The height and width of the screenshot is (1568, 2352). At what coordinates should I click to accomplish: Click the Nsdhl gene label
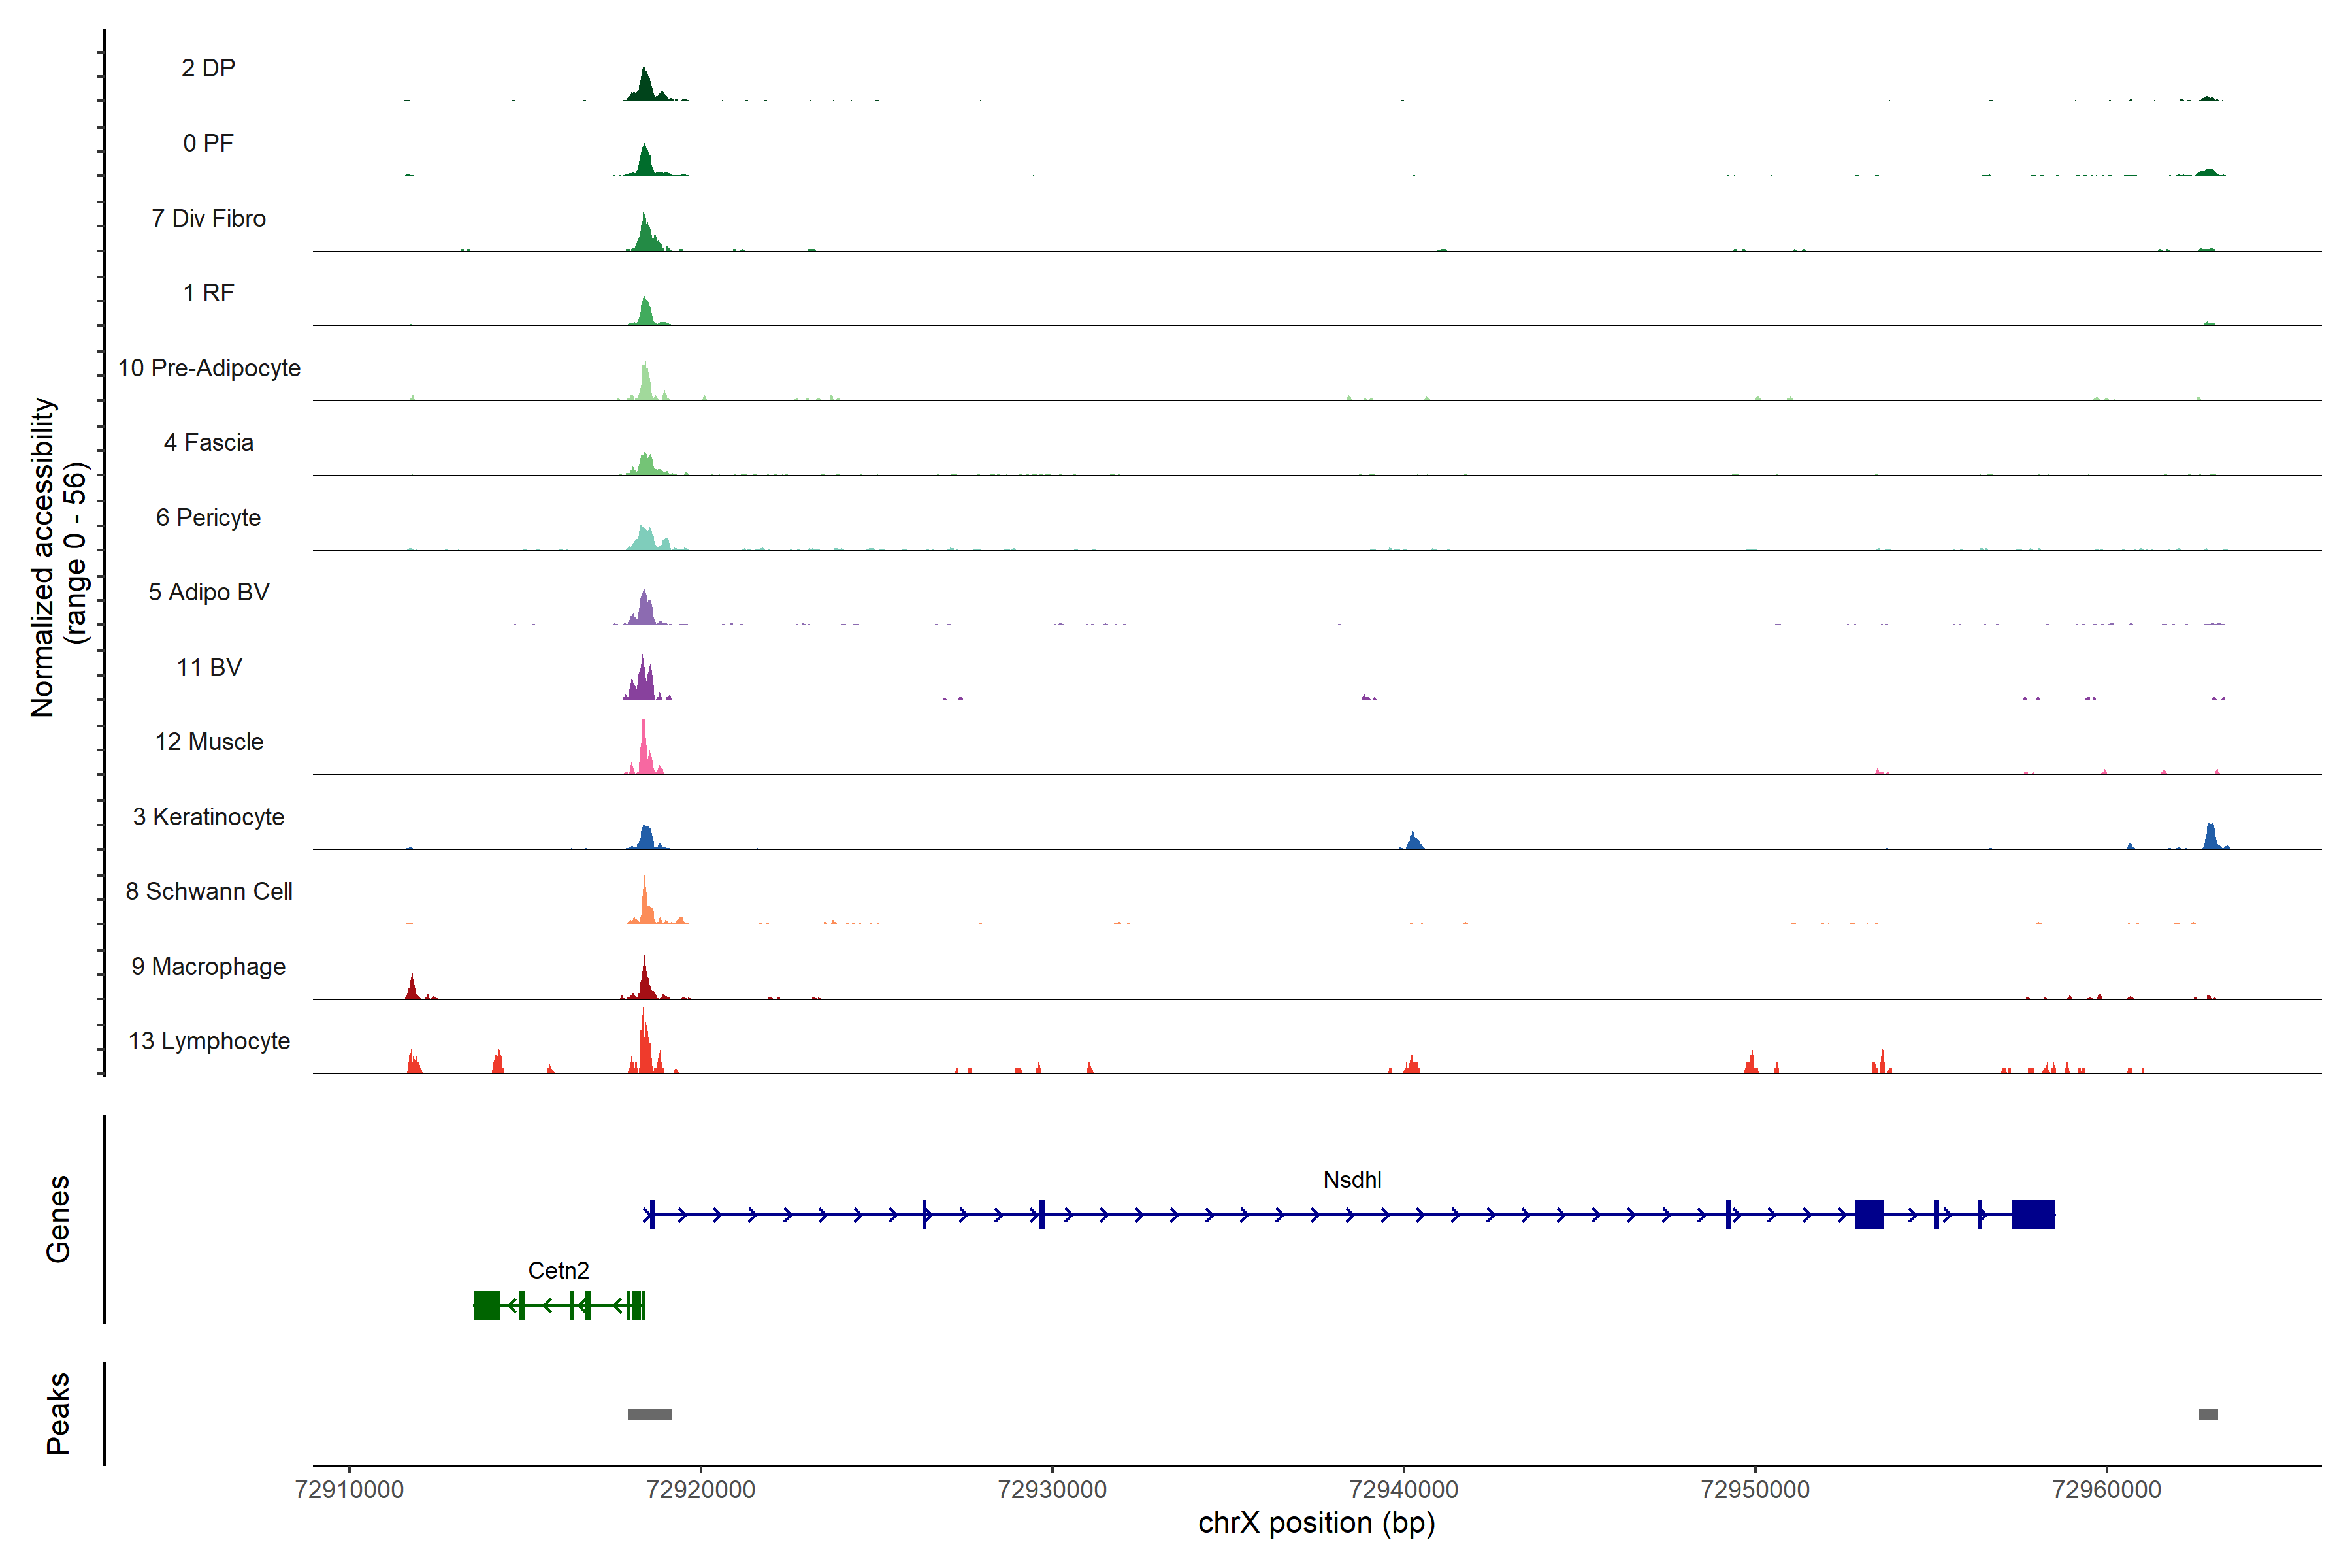pos(1352,1180)
